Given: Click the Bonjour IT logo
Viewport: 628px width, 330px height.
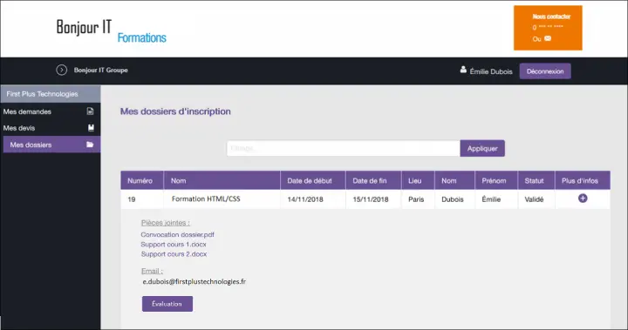Looking at the screenshot, I should point(84,27).
